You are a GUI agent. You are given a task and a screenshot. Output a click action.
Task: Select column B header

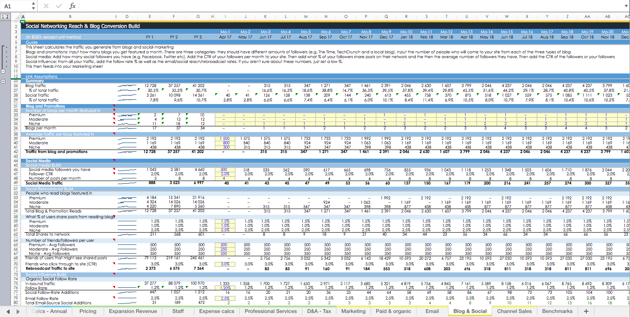71,17
